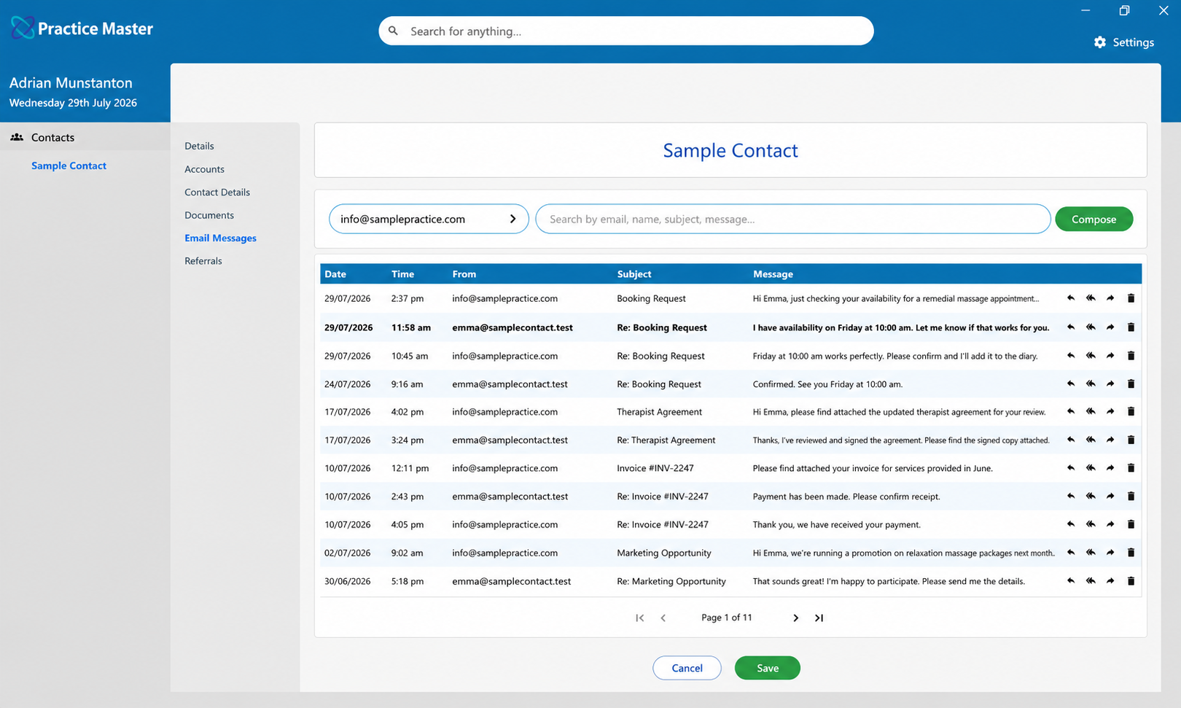1181x708 pixels.
Task: Open the message 'Confirmed. See you Friday at 10:00 am.'
Action: [827, 384]
